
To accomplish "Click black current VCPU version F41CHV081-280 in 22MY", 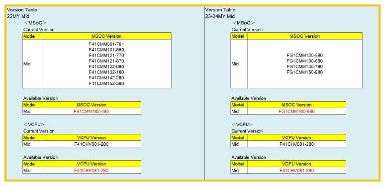I will click(x=92, y=144).
